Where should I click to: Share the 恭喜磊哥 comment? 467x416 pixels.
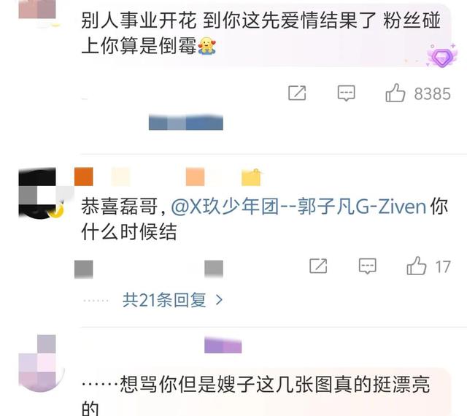318,266
